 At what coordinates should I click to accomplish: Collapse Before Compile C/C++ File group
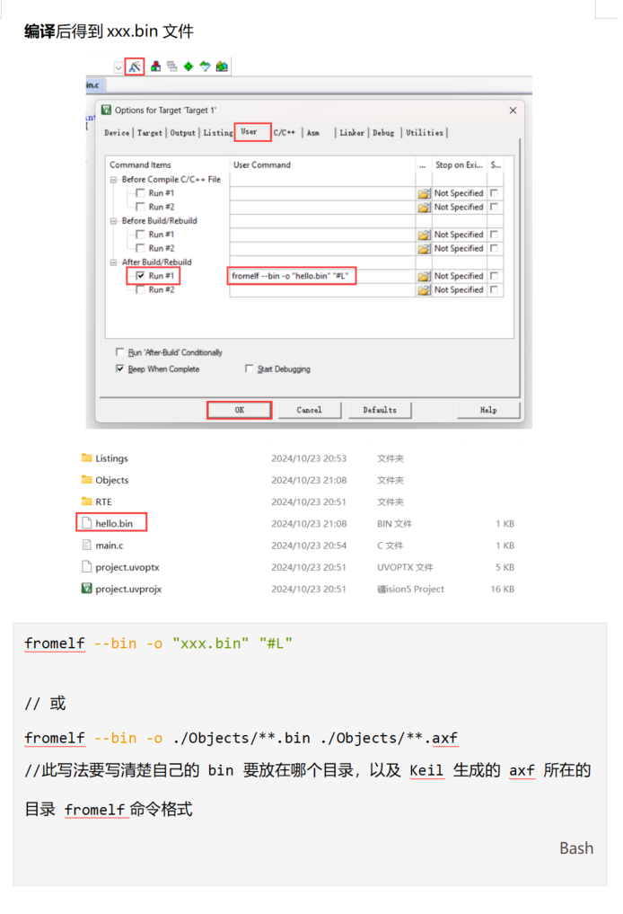[114, 180]
